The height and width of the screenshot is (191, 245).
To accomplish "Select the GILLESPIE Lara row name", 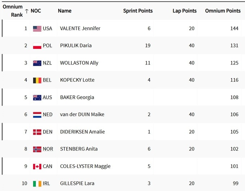I will (76, 183).
